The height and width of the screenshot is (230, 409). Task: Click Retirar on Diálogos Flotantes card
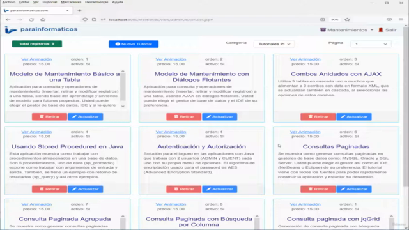point(184,116)
